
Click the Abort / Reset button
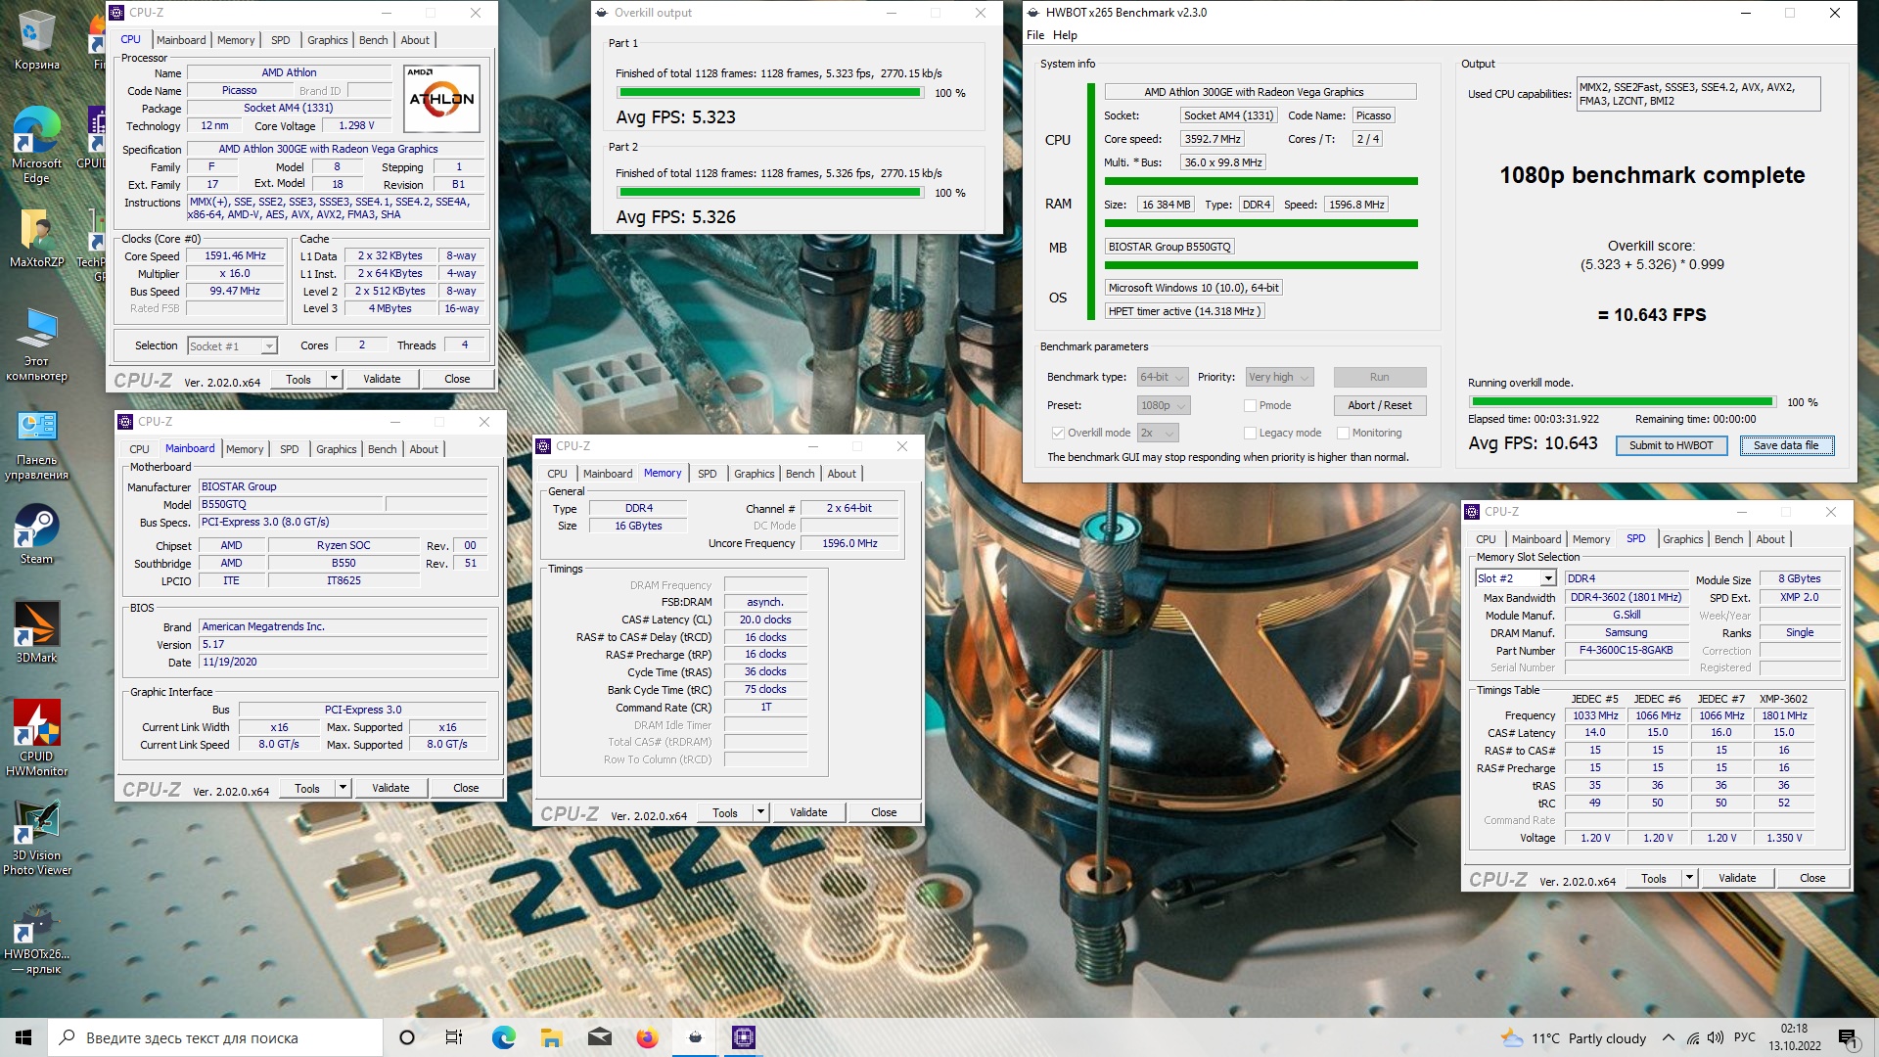(1379, 405)
